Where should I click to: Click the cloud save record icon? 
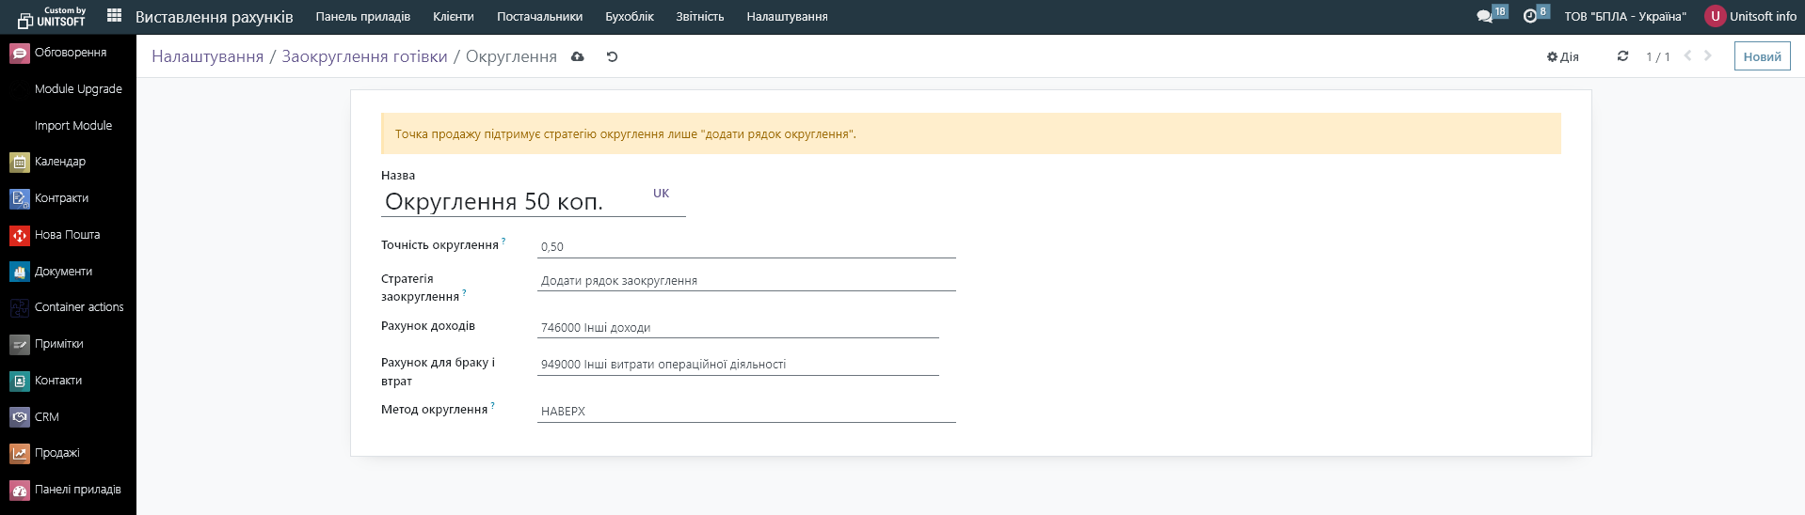pyautogui.click(x=578, y=57)
